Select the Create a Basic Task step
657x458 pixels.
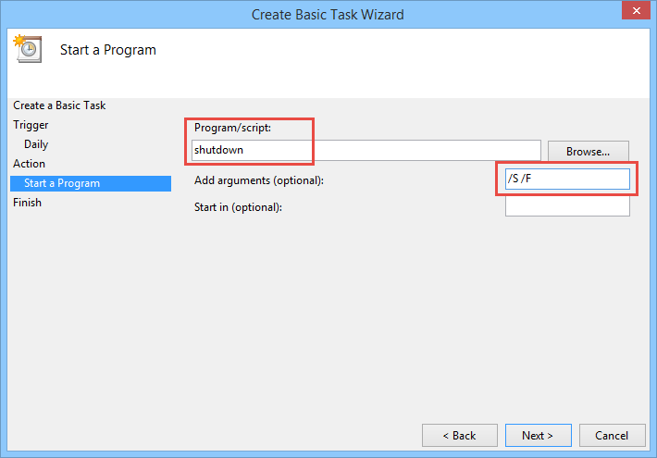[59, 105]
